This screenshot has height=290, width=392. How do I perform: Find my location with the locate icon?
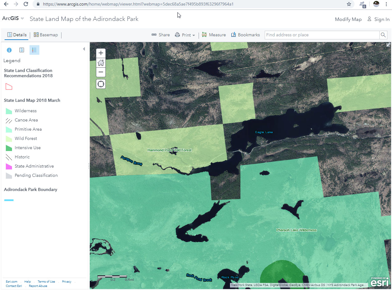101,84
